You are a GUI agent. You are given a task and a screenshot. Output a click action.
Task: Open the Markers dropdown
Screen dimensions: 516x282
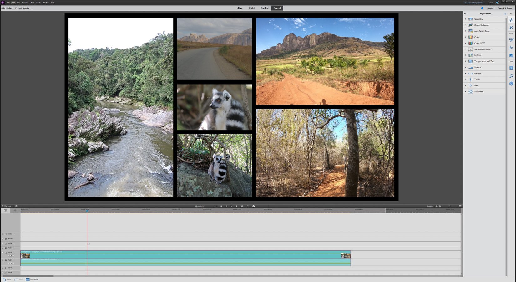coord(8,206)
